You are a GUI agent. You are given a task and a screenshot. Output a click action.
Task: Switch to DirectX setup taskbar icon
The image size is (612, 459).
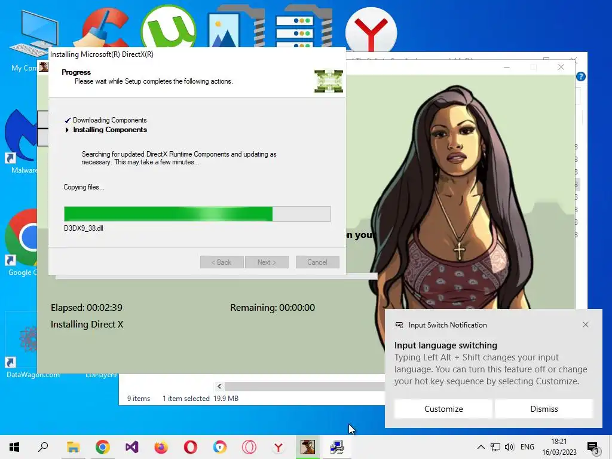[337, 447]
